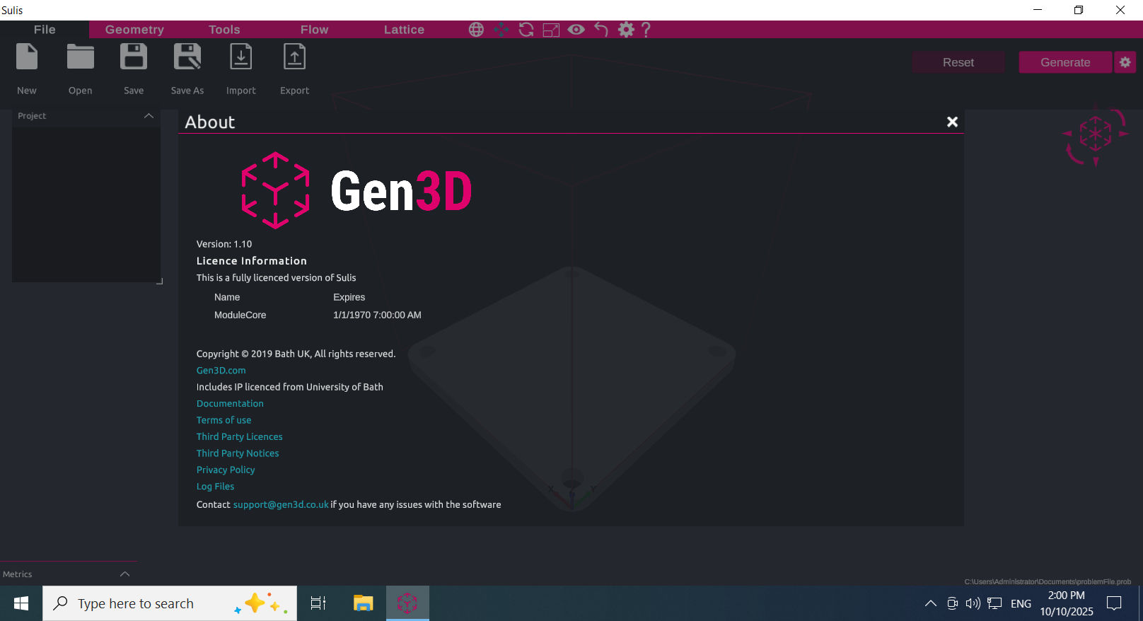Click the globe icon in the top bar
This screenshot has height=621, width=1143.
(x=477, y=30)
